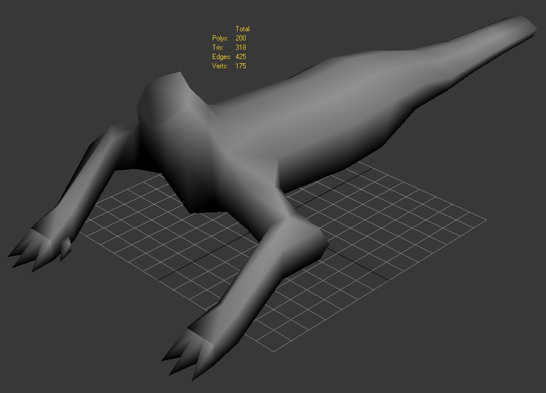
Task: Select the 'Total' statistics header text
Action: pos(242,29)
